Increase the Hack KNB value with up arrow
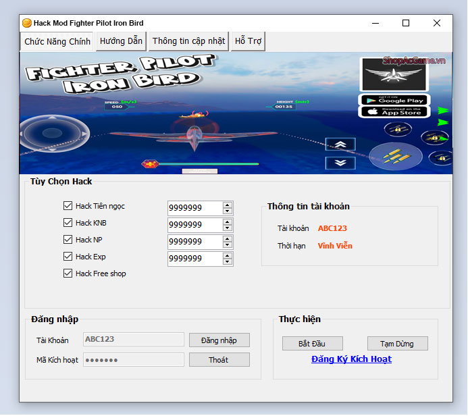 [228, 222]
